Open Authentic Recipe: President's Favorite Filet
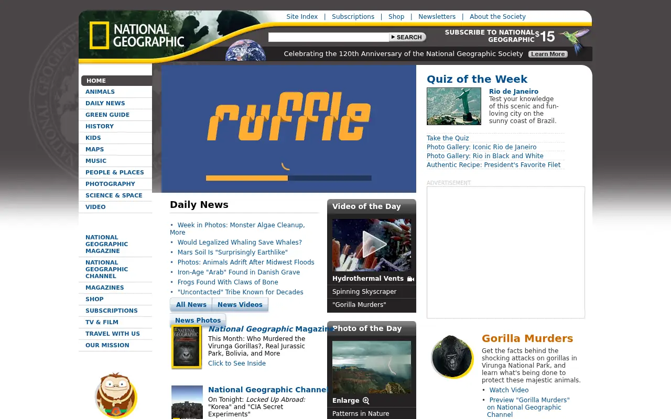Viewport: 671px width, 419px height. 493,165
